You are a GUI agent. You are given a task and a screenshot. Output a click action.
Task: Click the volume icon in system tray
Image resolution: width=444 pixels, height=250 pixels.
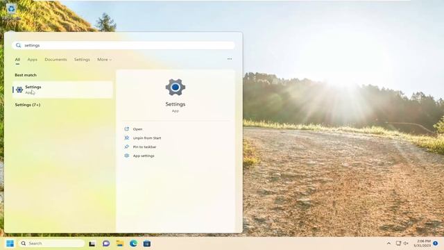coord(406,243)
